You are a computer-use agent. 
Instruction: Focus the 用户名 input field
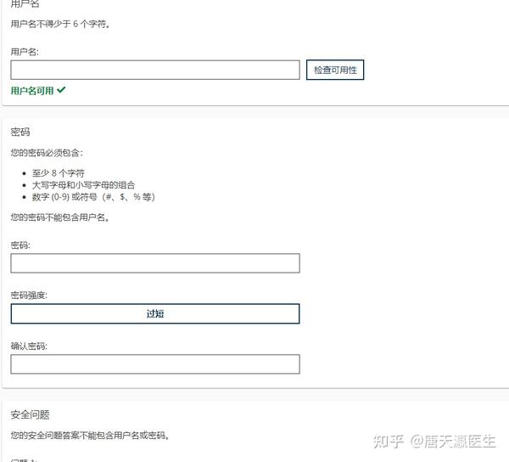point(155,70)
